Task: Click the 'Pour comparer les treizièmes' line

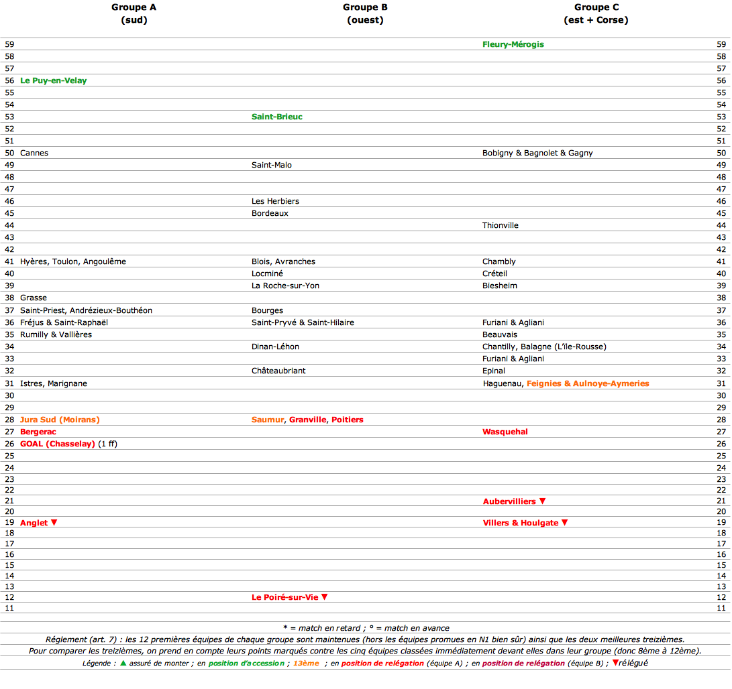Action: pos(365,651)
